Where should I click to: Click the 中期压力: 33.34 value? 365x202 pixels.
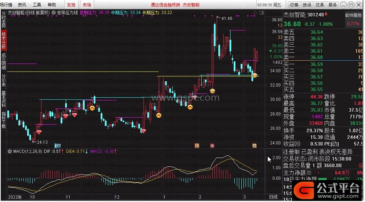(126, 13)
